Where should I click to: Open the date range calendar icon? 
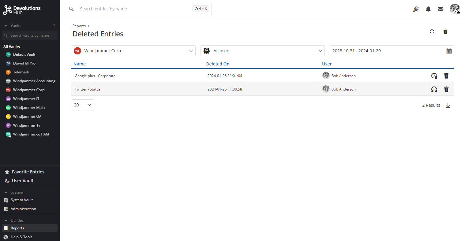[x=449, y=51]
